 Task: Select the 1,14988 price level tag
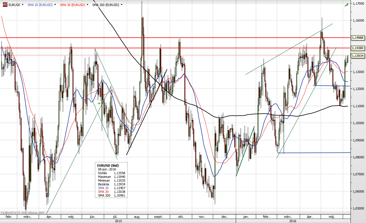pyautogui.click(x=357, y=38)
